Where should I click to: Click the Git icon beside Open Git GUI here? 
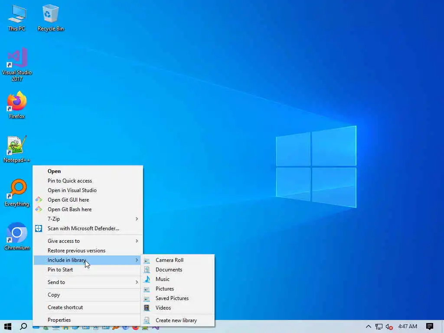39,200
